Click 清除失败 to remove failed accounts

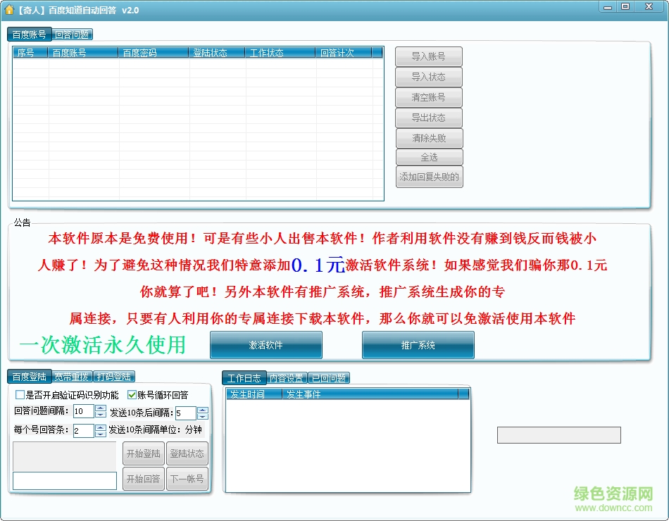coord(429,137)
